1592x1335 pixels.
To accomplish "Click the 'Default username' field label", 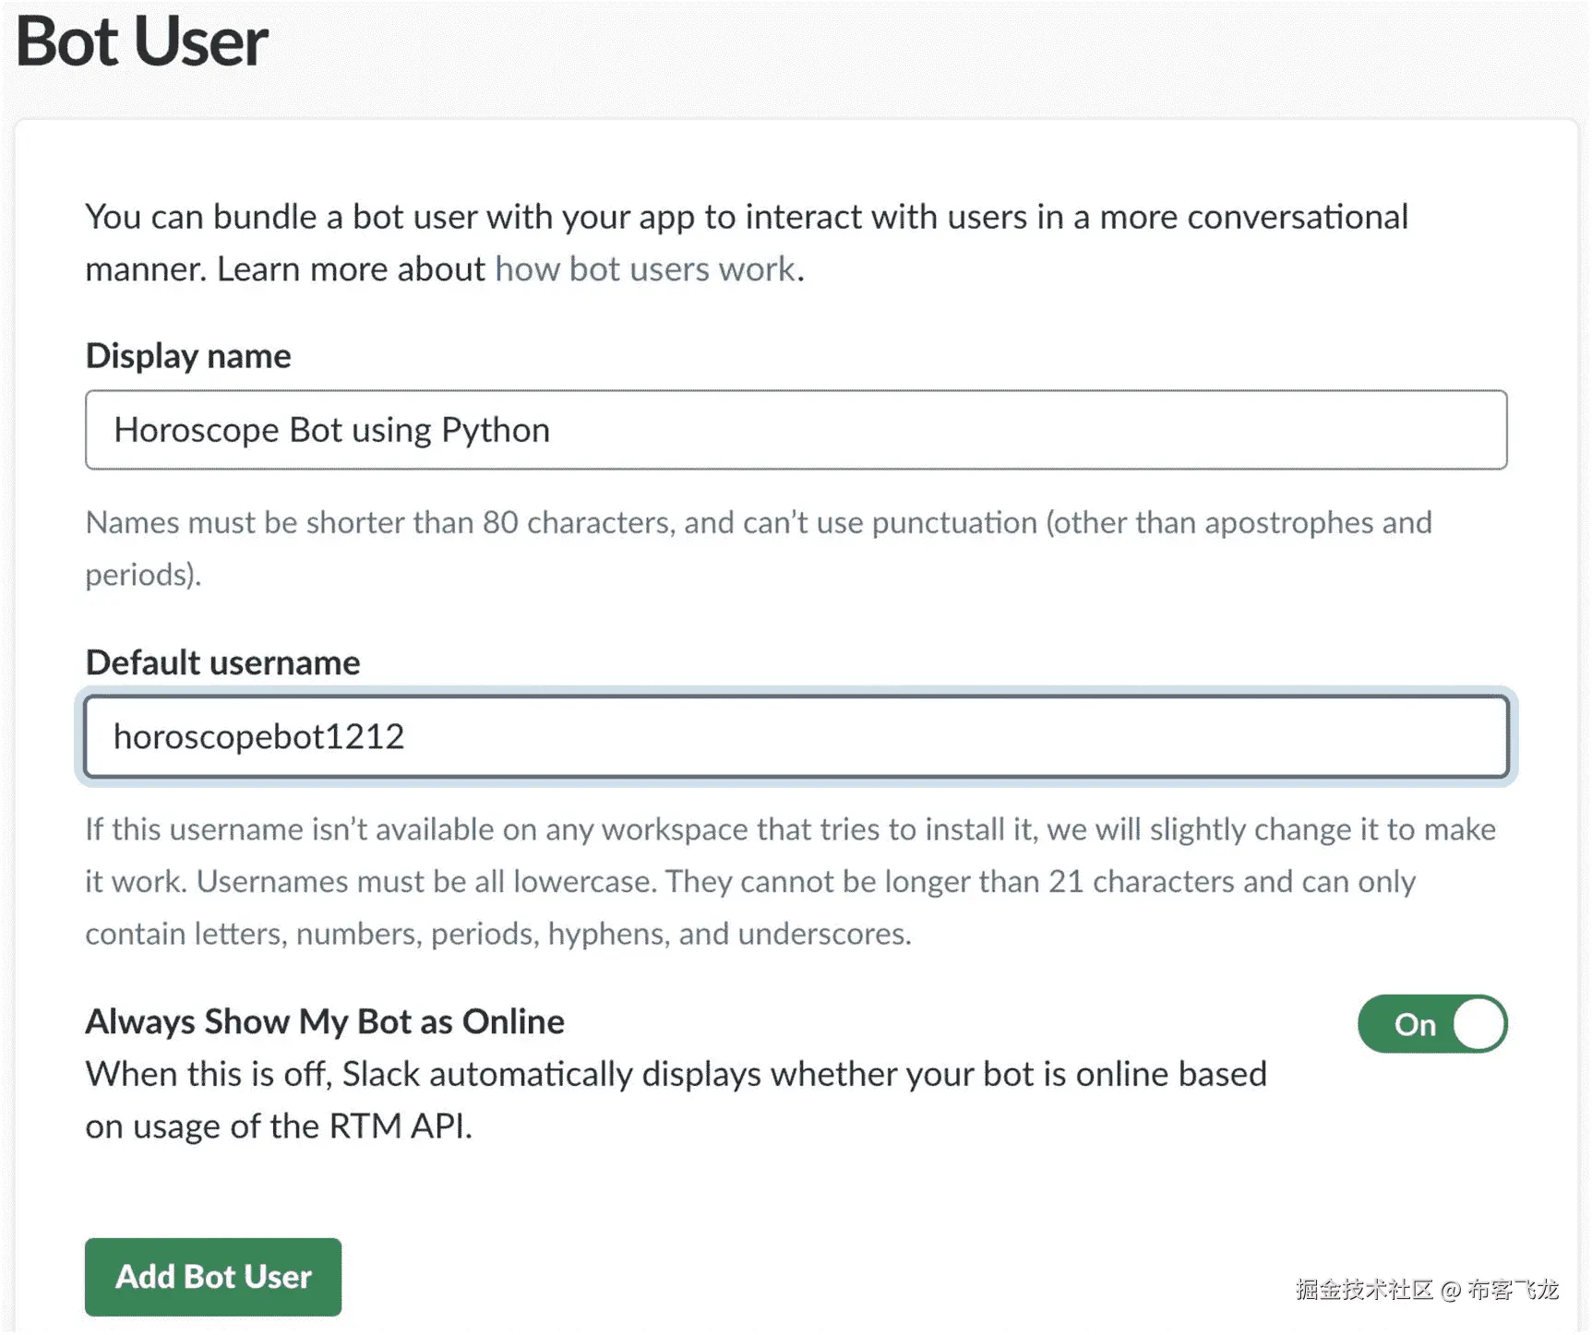I will pos(222,662).
